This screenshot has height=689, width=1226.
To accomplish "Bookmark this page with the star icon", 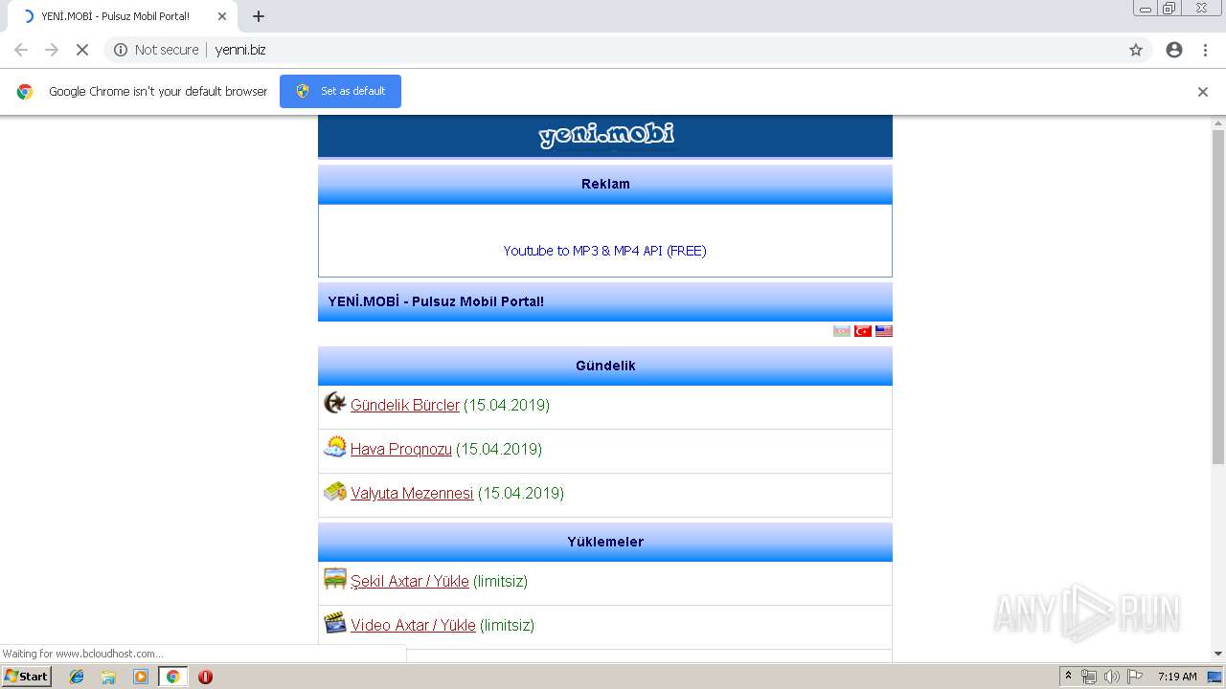I will coord(1136,50).
